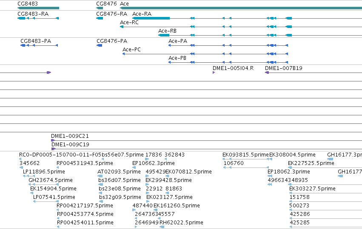Image resolution: width=362 pixels, height=229 pixels.
Task: Select the bs56e07.5prime EST label
Action: click(x=123, y=155)
